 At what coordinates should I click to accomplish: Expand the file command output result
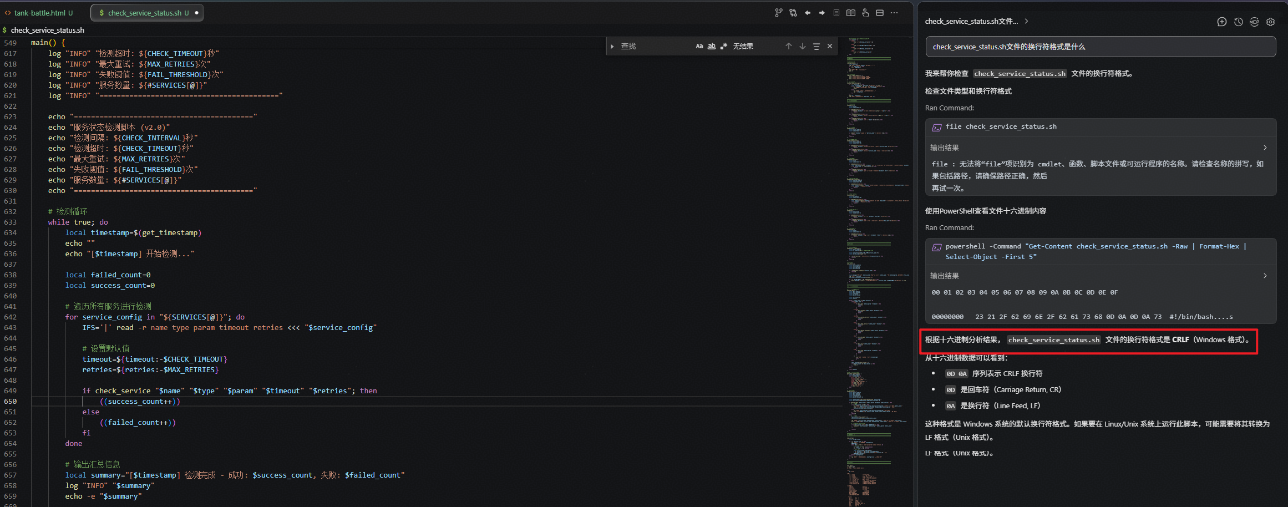(1265, 148)
